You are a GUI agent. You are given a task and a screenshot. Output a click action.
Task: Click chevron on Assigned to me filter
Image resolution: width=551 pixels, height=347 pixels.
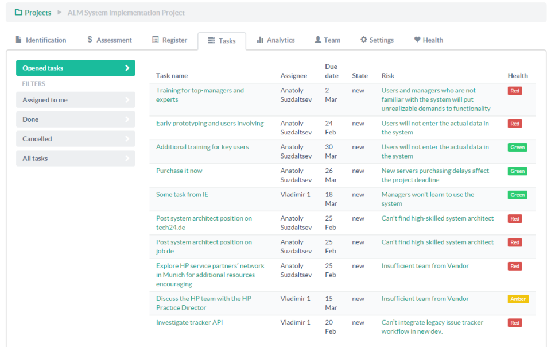pos(127,100)
